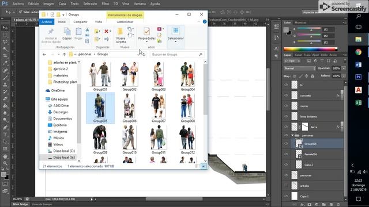
Task: Expand Seleccionar dropdown arrow
Action: (176, 42)
